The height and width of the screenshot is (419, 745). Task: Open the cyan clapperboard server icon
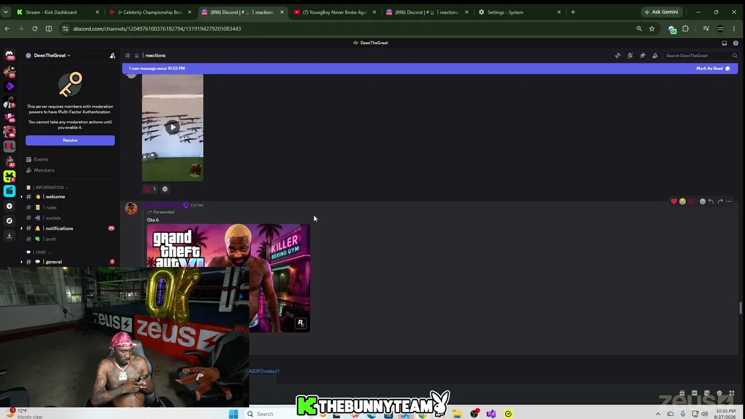(9, 191)
